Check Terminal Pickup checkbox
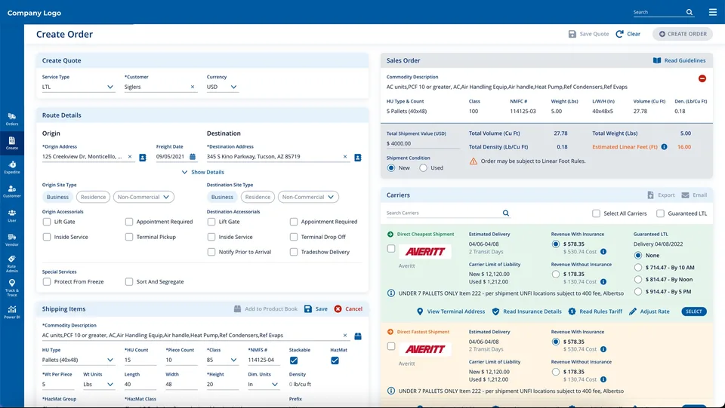Viewport: 725px width, 408px height. tap(129, 237)
